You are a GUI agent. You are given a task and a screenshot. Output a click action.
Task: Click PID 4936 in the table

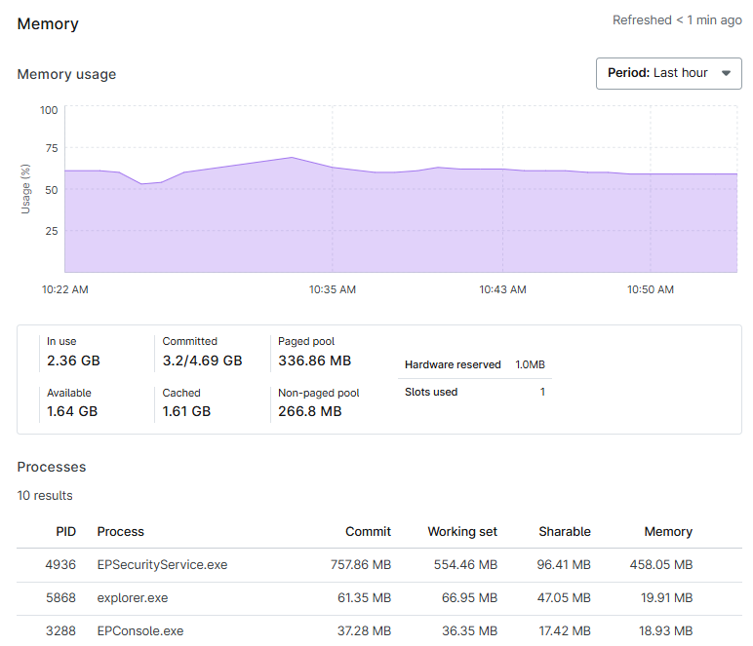point(60,565)
